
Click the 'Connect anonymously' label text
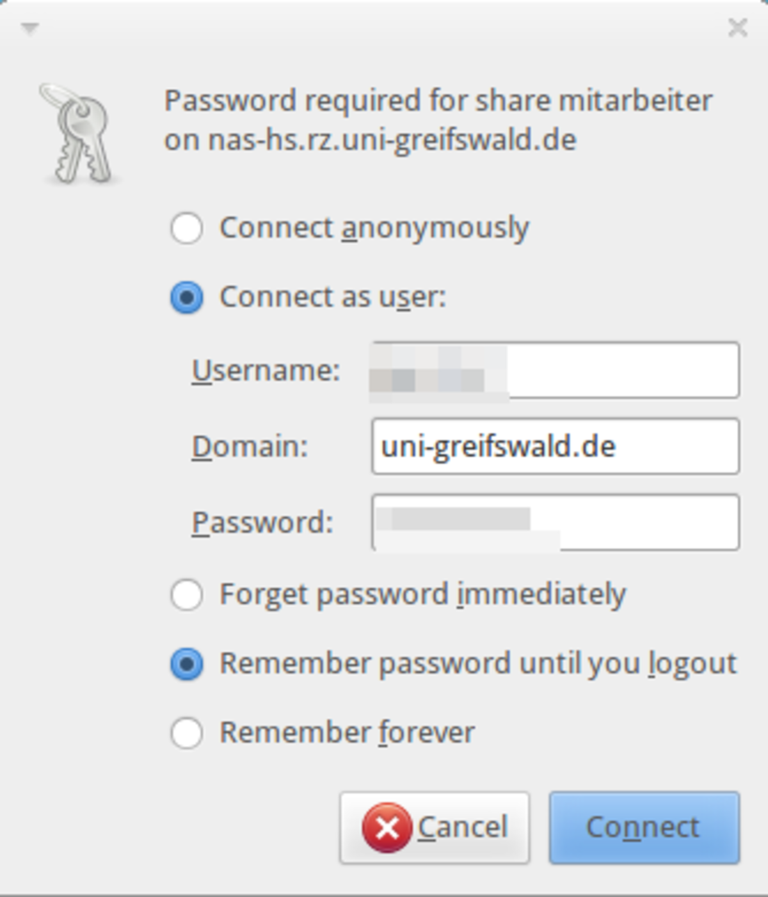tap(374, 228)
